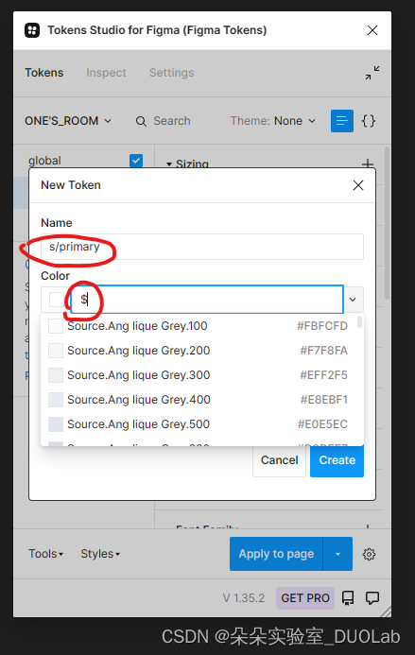Click the suggestions list scrollbar
The height and width of the screenshot is (655, 415).
[359, 322]
